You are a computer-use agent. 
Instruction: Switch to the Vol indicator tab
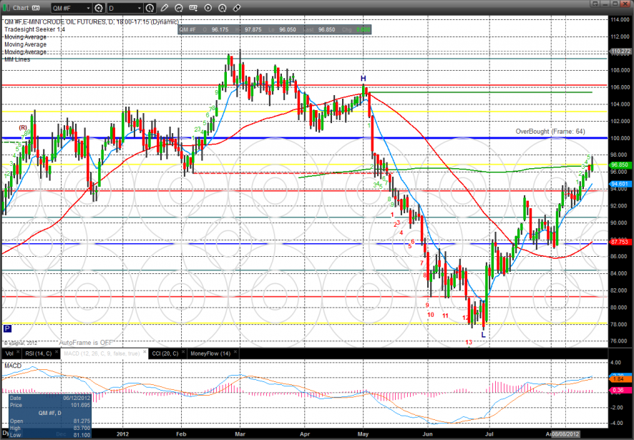pyautogui.click(x=9, y=353)
